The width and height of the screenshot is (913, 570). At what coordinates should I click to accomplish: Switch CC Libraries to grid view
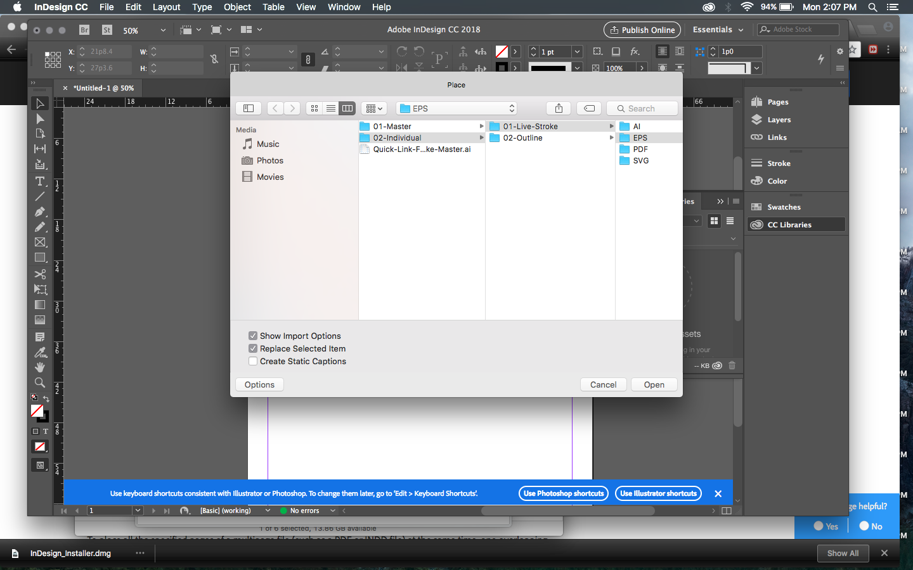tap(715, 220)
